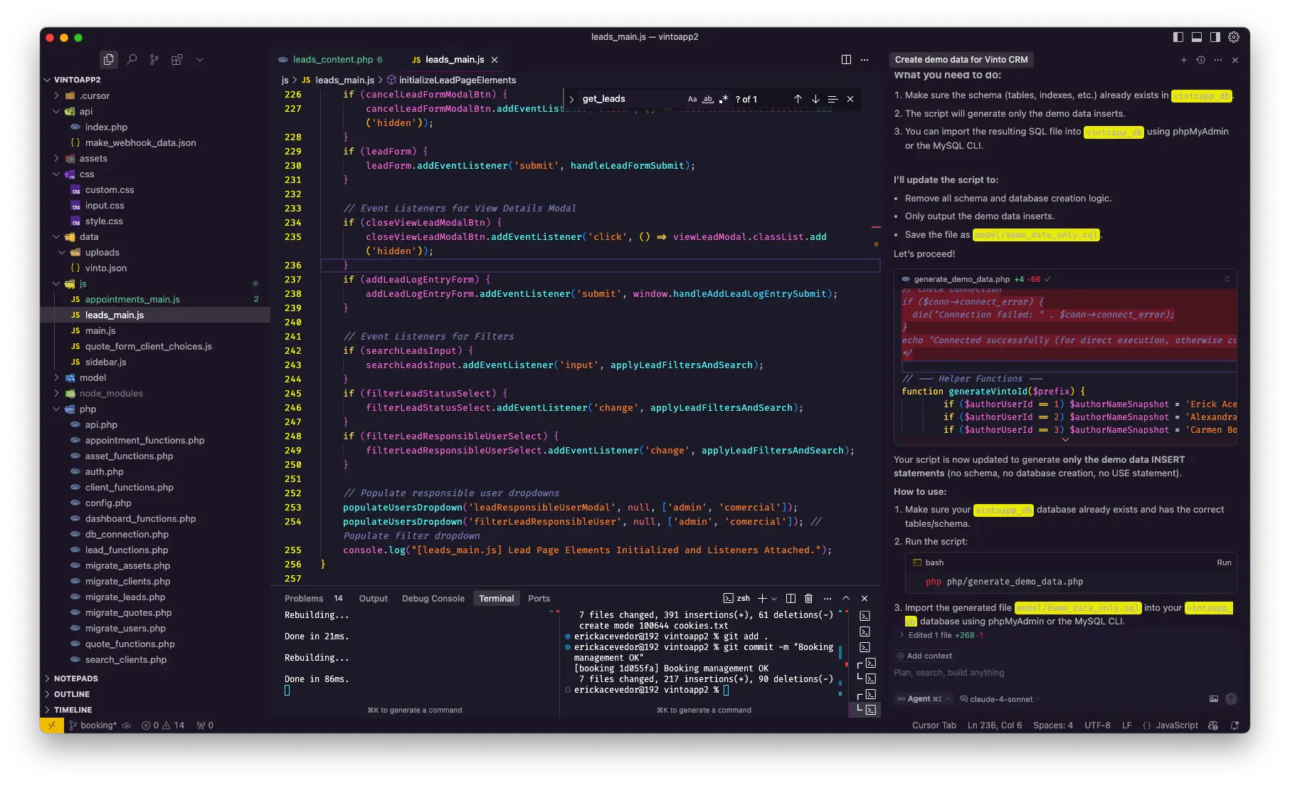Expand the NOTEPADS section
Viewport: 1290px width, 786px height.
75,678
